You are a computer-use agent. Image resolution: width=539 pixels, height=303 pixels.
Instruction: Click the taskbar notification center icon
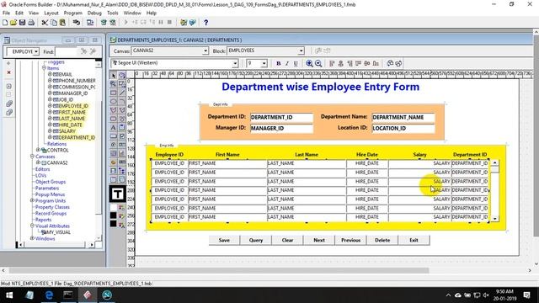pyautogui.click(x=526, y=295)
